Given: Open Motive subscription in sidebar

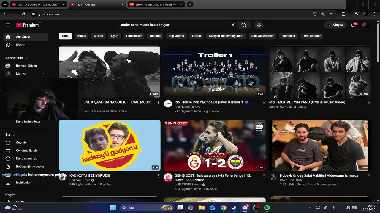Looking at the screenshot, I should pos(25,74).
